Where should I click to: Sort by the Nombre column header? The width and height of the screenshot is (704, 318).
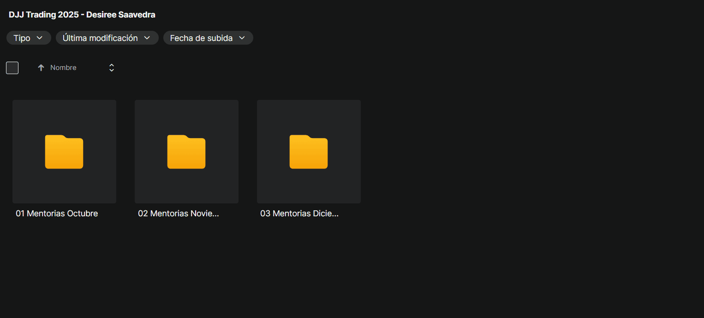[63, 68]
